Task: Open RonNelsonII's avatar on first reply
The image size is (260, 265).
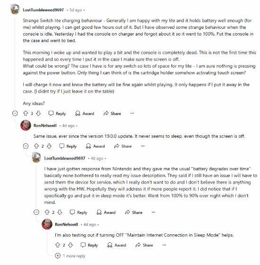Action: coord(26,125)
